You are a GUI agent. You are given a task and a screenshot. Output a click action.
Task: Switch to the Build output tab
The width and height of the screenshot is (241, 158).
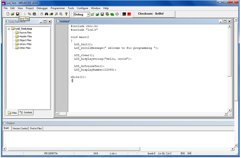tap(6, 128)
